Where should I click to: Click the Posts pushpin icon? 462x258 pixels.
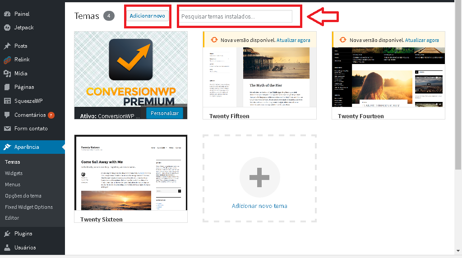(x=7, y=46)
